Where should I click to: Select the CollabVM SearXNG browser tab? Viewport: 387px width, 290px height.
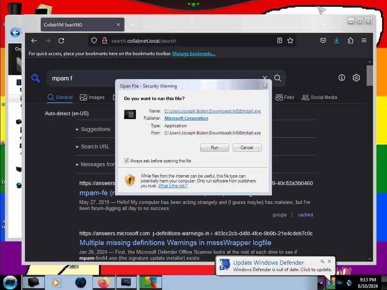click(x=82, y=25)
